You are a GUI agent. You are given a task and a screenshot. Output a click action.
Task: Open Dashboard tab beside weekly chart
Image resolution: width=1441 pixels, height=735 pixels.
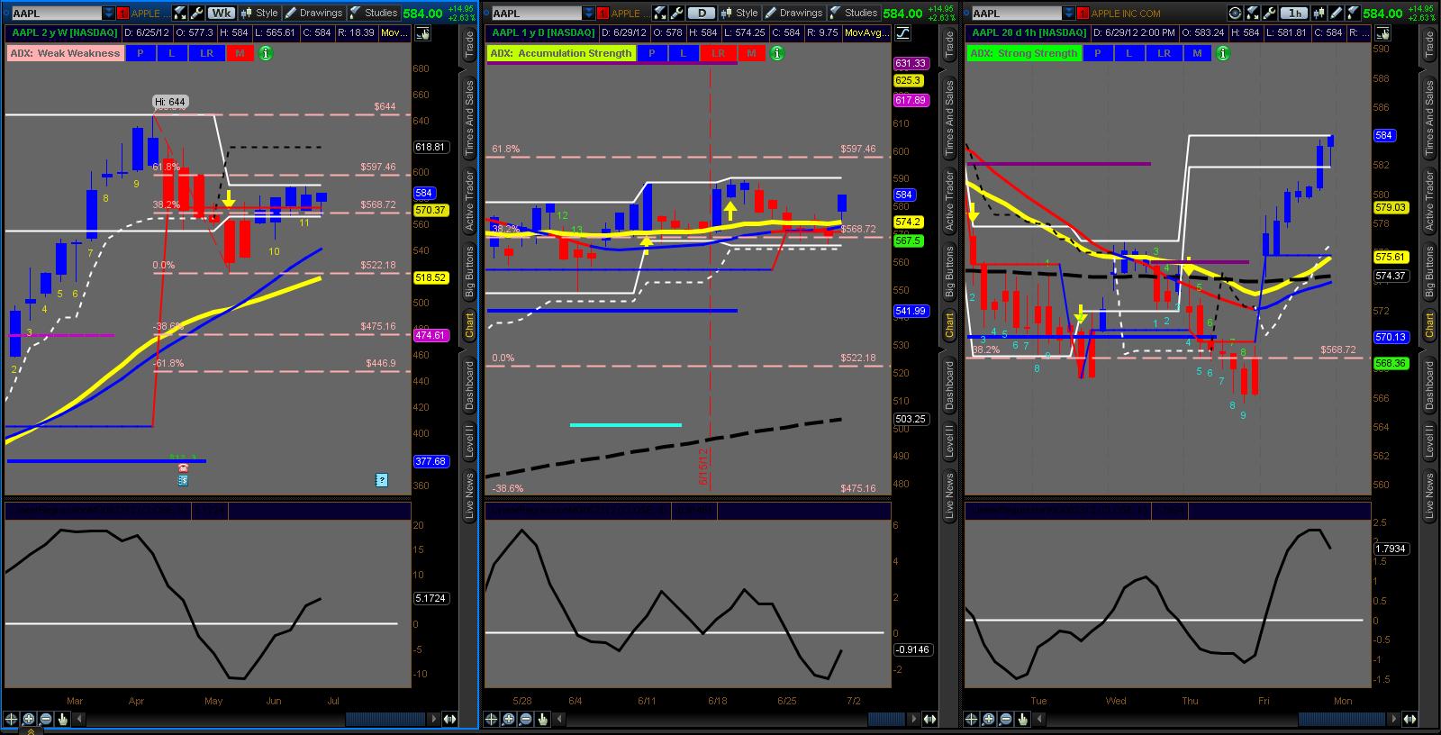click(x=469, y=386)
